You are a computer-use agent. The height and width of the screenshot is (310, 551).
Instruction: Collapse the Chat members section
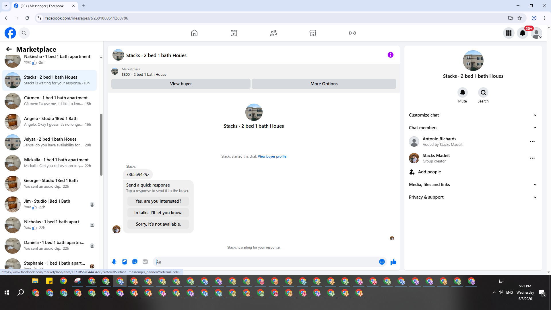(473, 128)
